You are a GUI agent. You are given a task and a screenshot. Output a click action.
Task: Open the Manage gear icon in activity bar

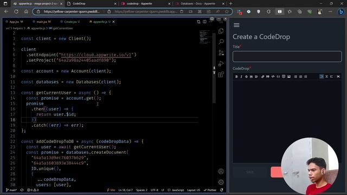click(x=221, y=182)
